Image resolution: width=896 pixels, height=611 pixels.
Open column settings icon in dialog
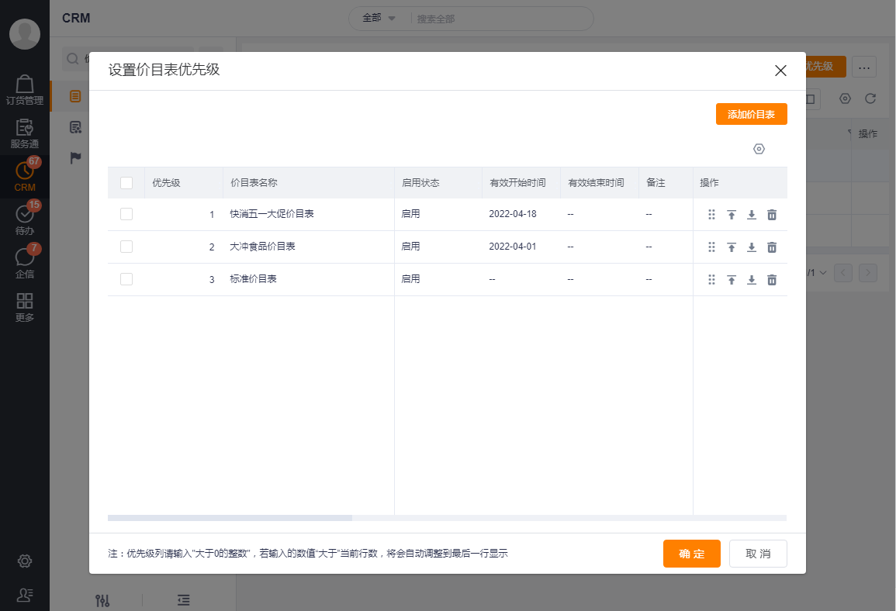(759, 149)
